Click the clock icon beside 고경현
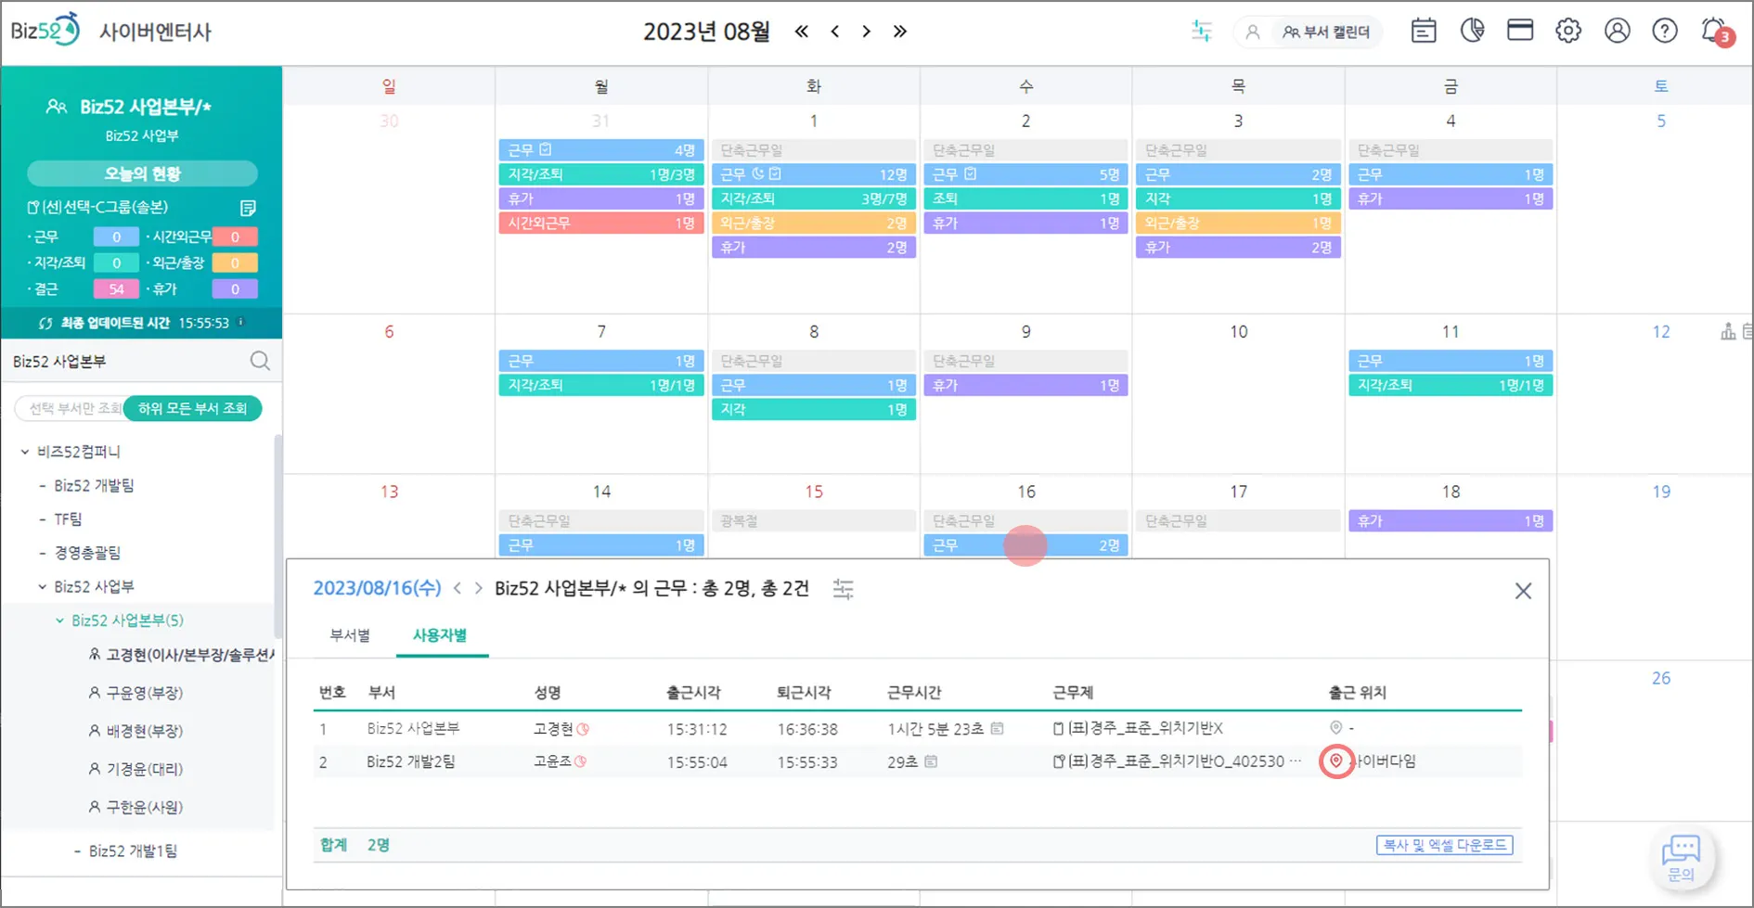1754x908 pixels. pyautogui.click(x=583, y=730)
